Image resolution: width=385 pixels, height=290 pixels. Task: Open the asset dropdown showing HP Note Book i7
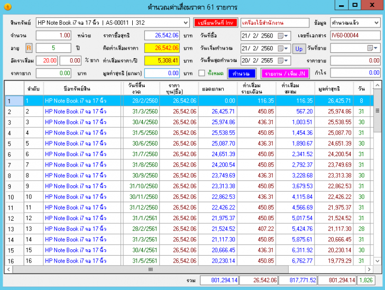(113, 23)
